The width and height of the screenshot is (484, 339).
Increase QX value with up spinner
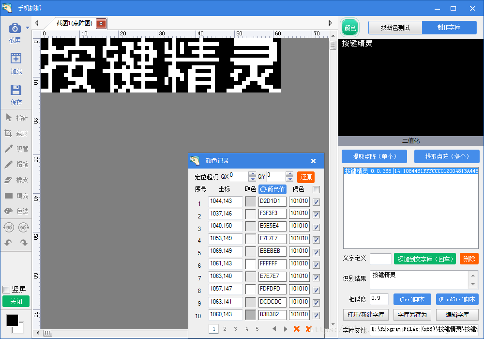252,174
